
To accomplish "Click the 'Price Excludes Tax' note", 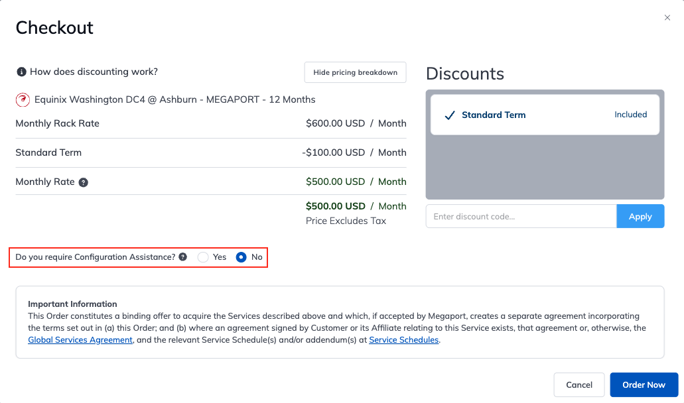I will pos(346,221).
